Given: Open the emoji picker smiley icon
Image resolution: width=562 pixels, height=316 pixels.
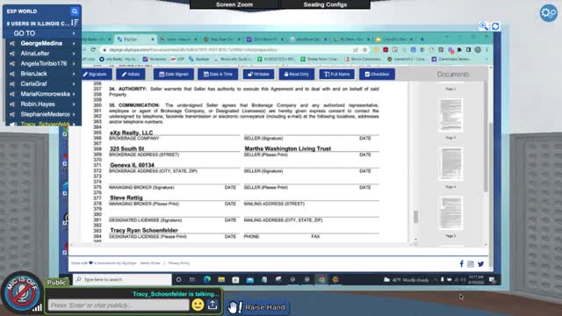Looking at the screenshot, I should tap(198, 305).
